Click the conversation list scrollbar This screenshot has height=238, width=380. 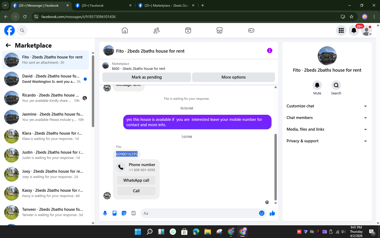pos(93,91)
